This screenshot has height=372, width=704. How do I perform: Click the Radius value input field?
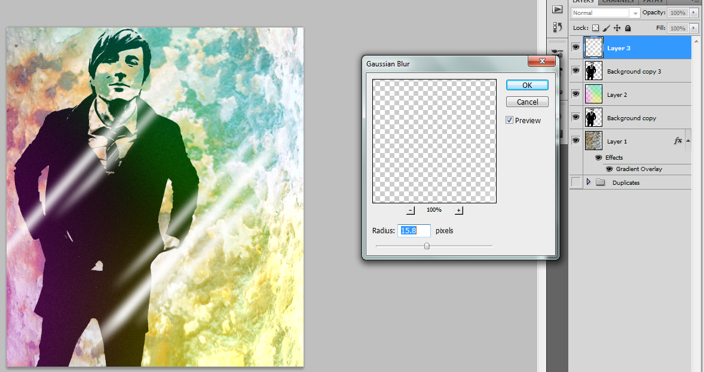coord(414,230)
